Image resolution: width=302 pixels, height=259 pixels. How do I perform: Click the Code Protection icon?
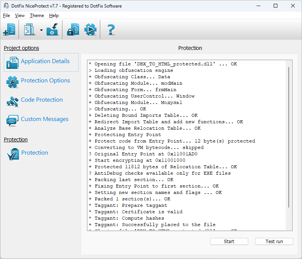coord(12,101)
